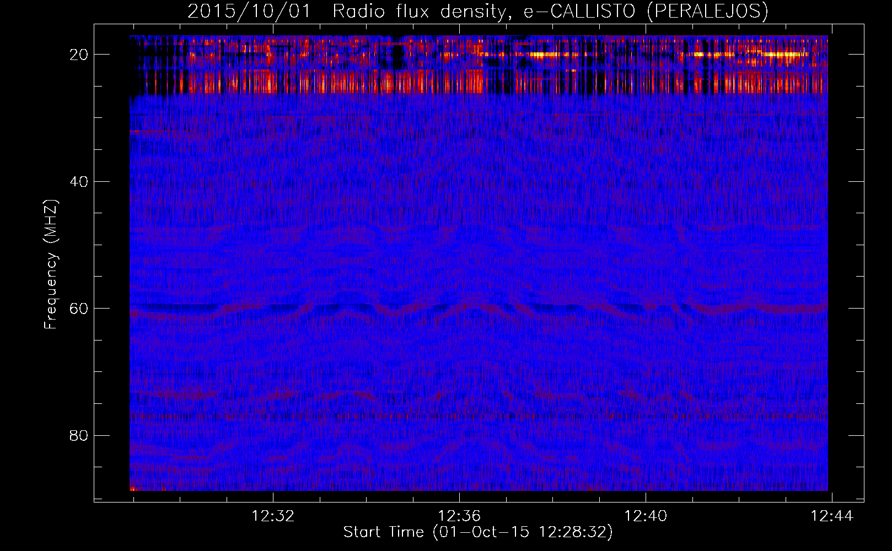This screenshot has height=551, width=892.
Task: Click the '20' frequency tick label
Action: click(79, 55)
